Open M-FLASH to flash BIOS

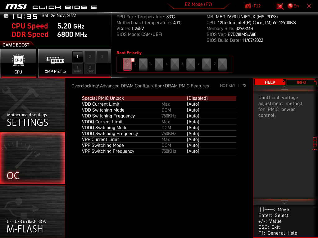click(32, 211)
